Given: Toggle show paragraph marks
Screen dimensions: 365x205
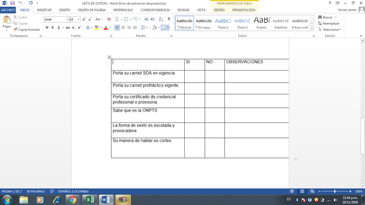Looking at the screenshot, I should pos(169,19).
